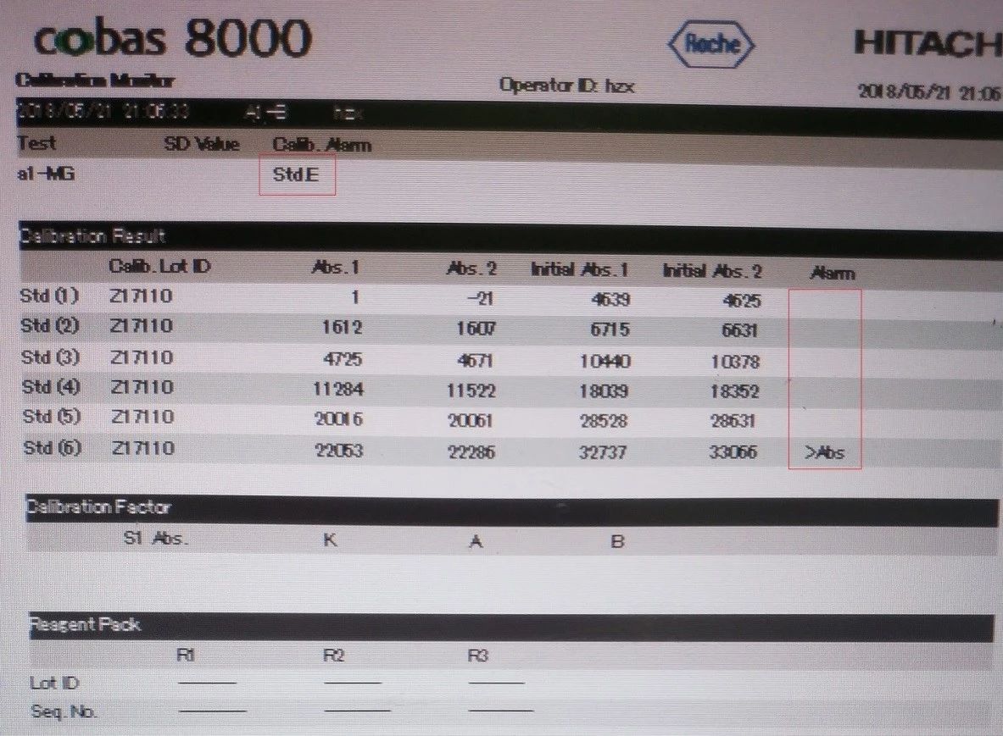Viewport: 1003px width, 736px height.
Task: Click the 11522 absorbance value
Action: click(x=471, y=390)
